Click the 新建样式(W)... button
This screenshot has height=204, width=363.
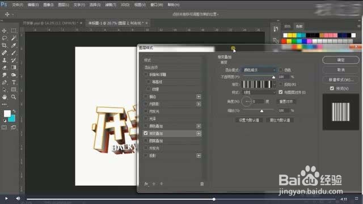341,79
